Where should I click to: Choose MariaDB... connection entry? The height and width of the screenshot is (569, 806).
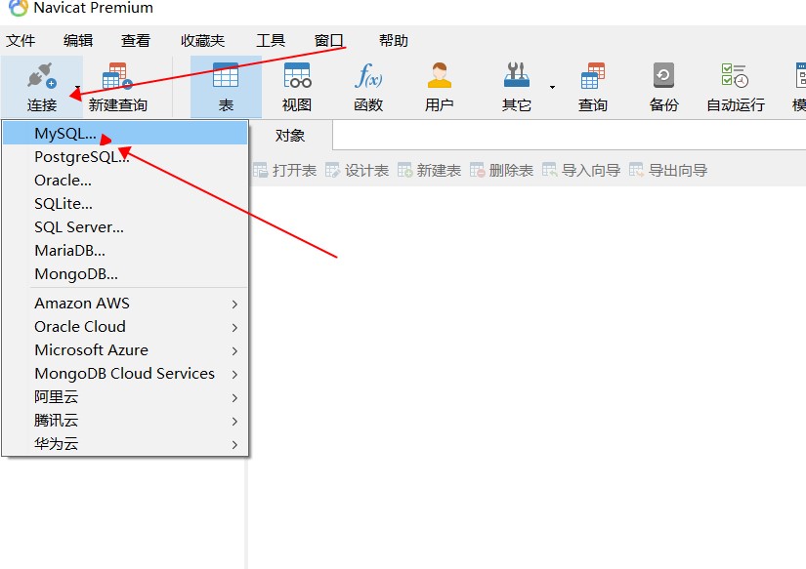coord(125,251)
